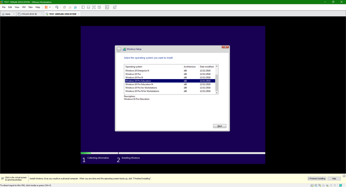346x187 pixels.
Task: Revert VM to previous snapshot icon
Action: point(70,7)
